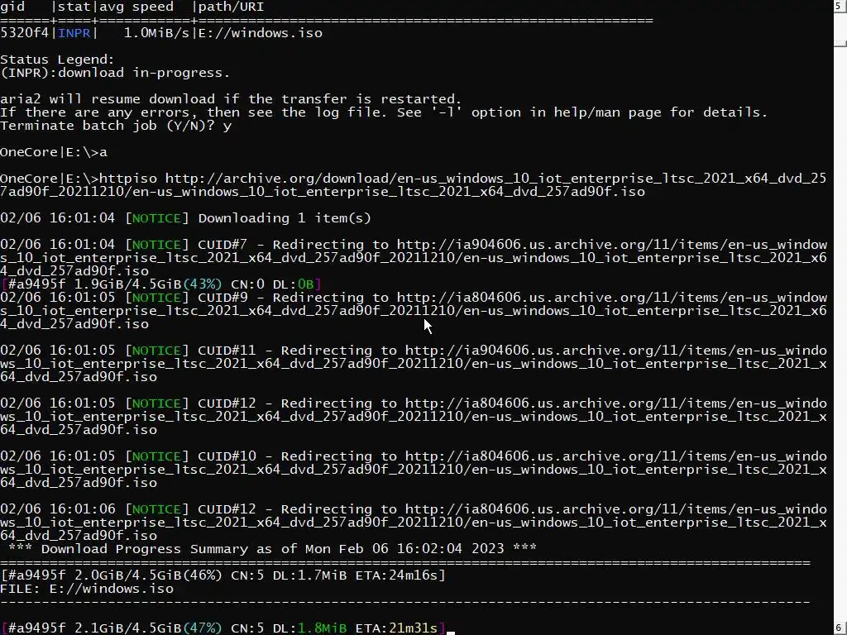Click the scrollbar up arrow labeled 5
Screen dimensions: 847x635
pos(840,7)
